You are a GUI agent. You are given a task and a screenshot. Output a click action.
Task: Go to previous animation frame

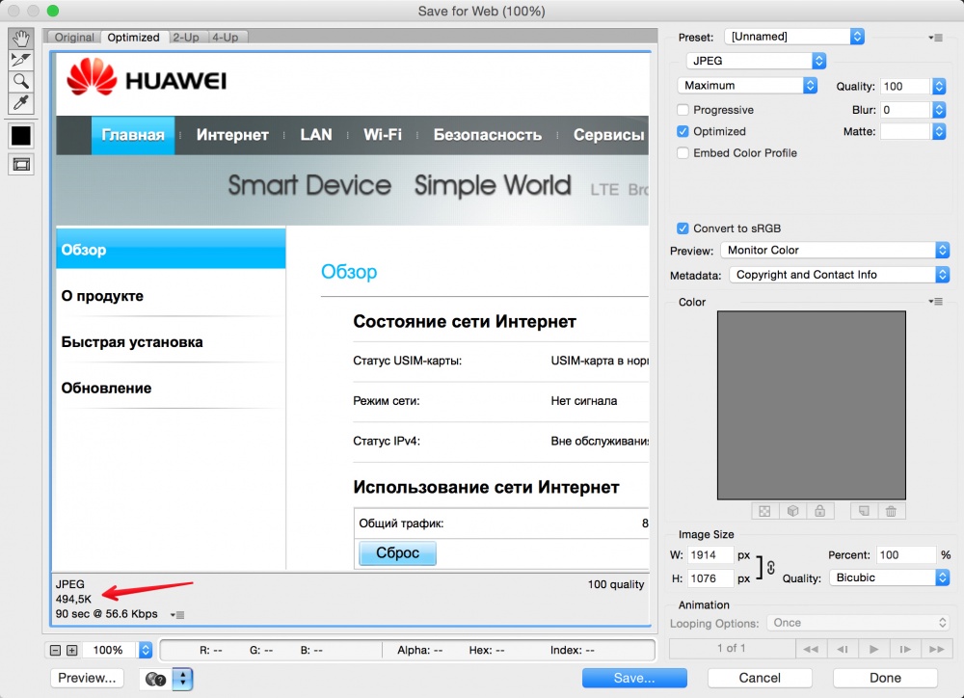pyautogui.click(x=843, y=649)
